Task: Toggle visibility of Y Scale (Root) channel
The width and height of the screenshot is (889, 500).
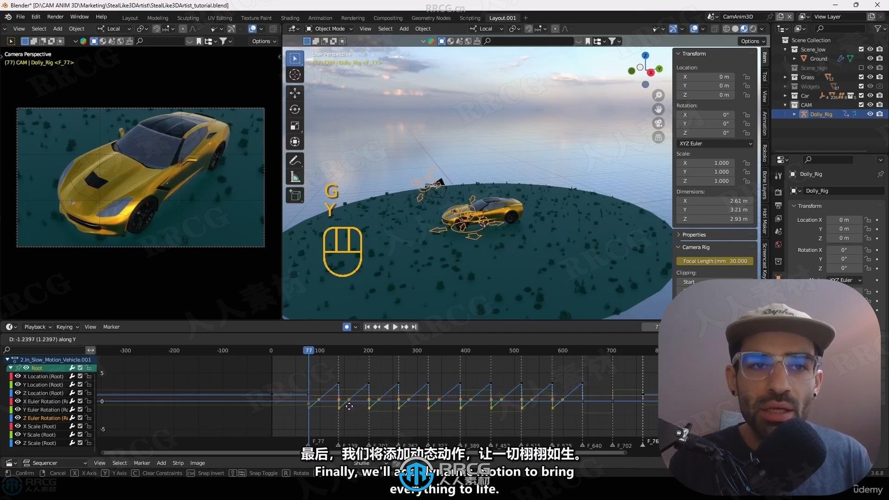Action: [x=18, y=434]
